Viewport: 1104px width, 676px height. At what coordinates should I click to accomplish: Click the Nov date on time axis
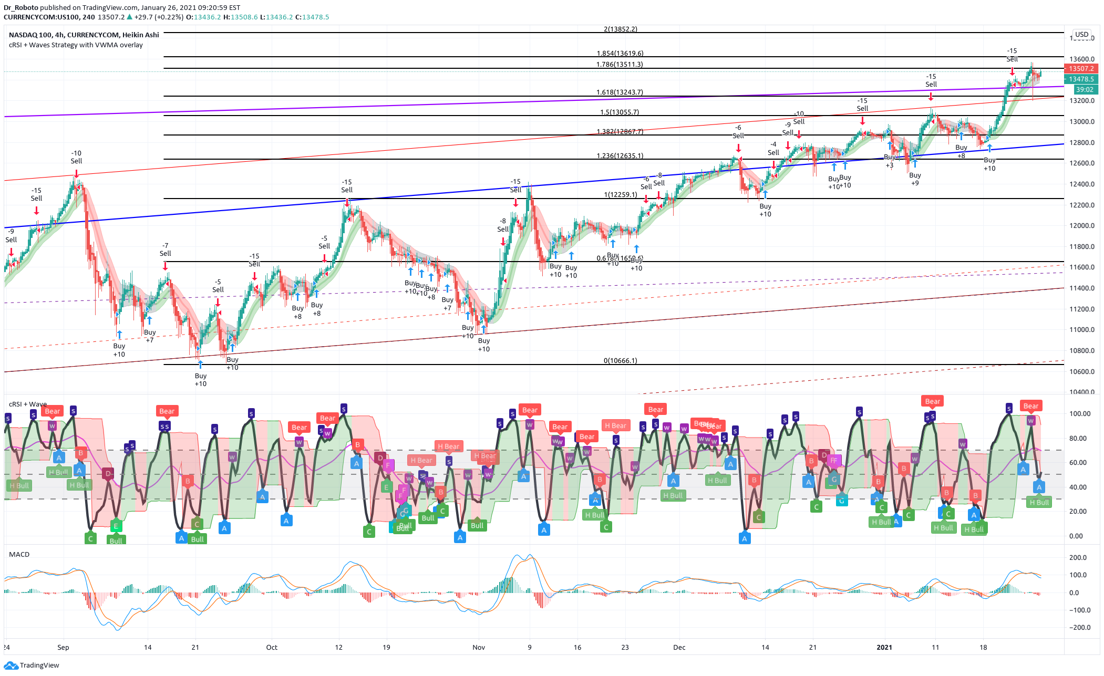479,647
